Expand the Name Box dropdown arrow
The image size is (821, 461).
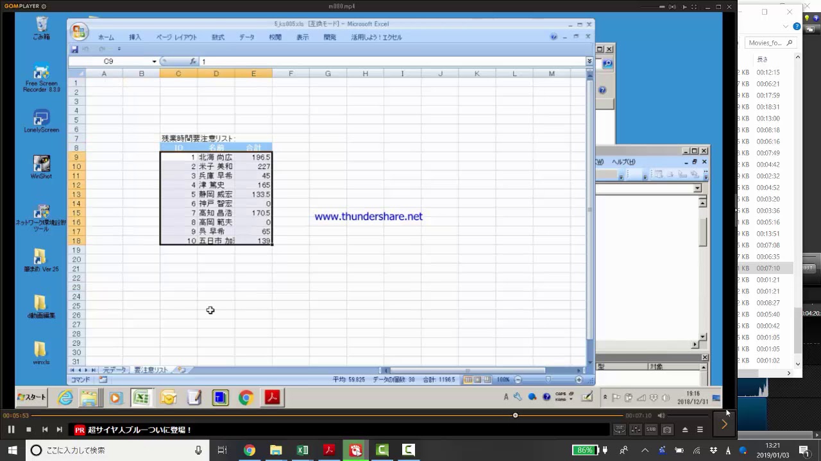click(154, 61)
